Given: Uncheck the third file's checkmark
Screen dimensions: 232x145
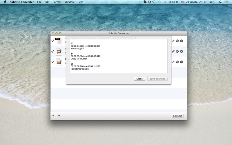Looking at the screenshot, I should (53, 62).
